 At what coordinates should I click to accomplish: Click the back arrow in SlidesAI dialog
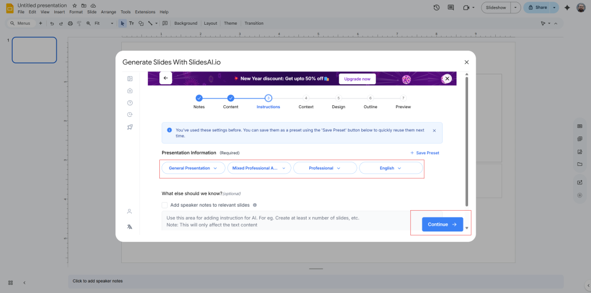[166, 78]
